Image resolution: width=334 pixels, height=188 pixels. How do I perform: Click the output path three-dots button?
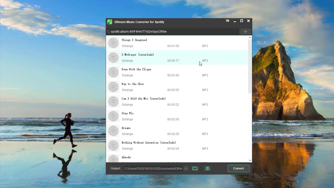(x=186, y=169)
